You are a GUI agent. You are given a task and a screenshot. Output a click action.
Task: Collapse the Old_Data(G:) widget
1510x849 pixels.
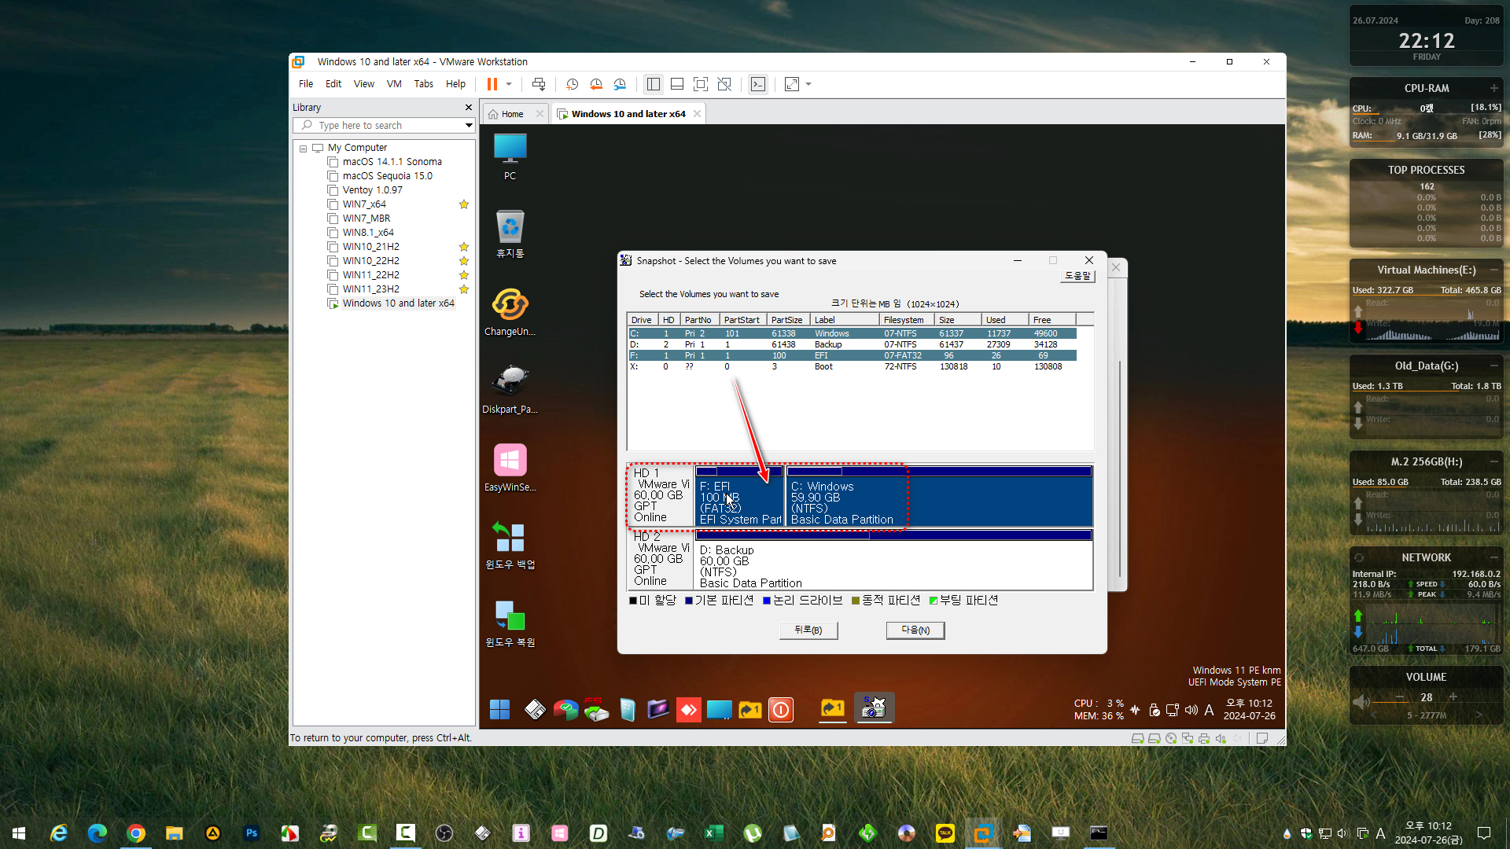pyautogui.click(x=1493, y=366)
